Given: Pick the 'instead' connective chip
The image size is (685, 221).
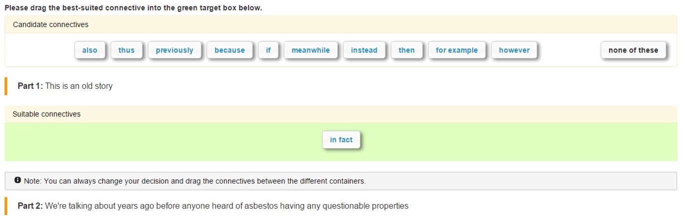Looking at the screenshot, I should tap(364, 50).
